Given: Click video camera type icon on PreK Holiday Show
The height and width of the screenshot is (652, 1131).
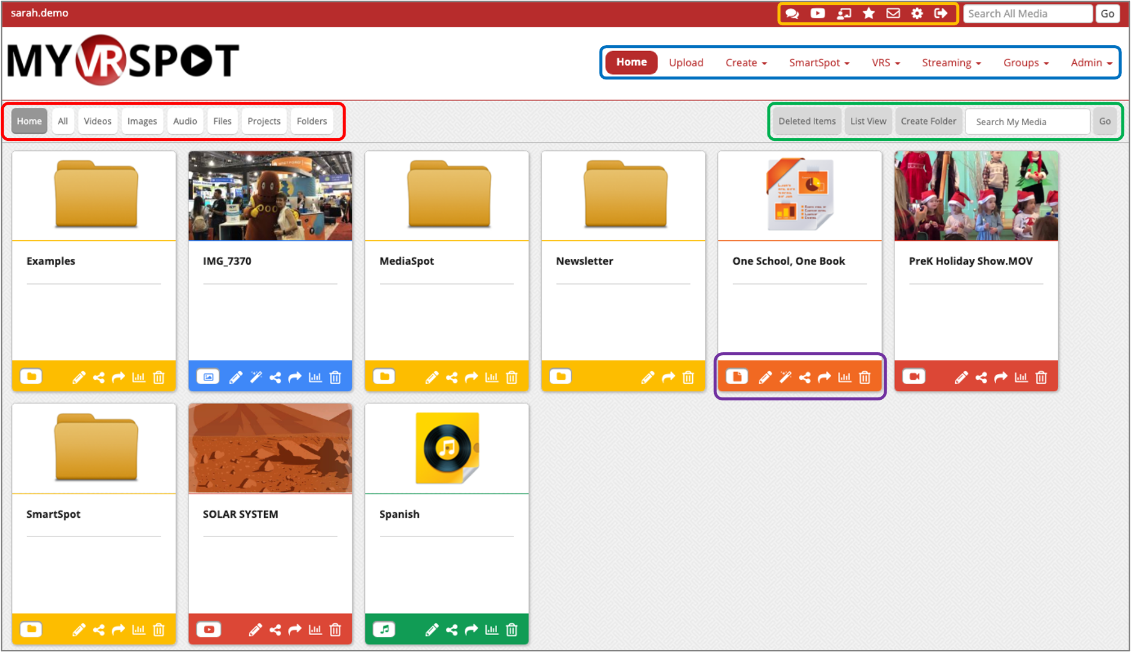Looking at the screenshot, I should tap(914, 377).
